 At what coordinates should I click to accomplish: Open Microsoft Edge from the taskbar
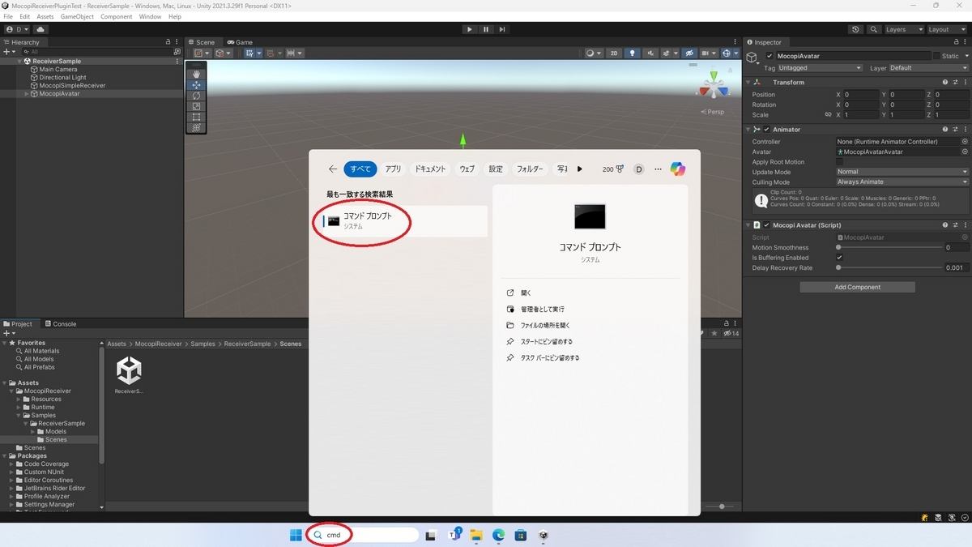499,535
